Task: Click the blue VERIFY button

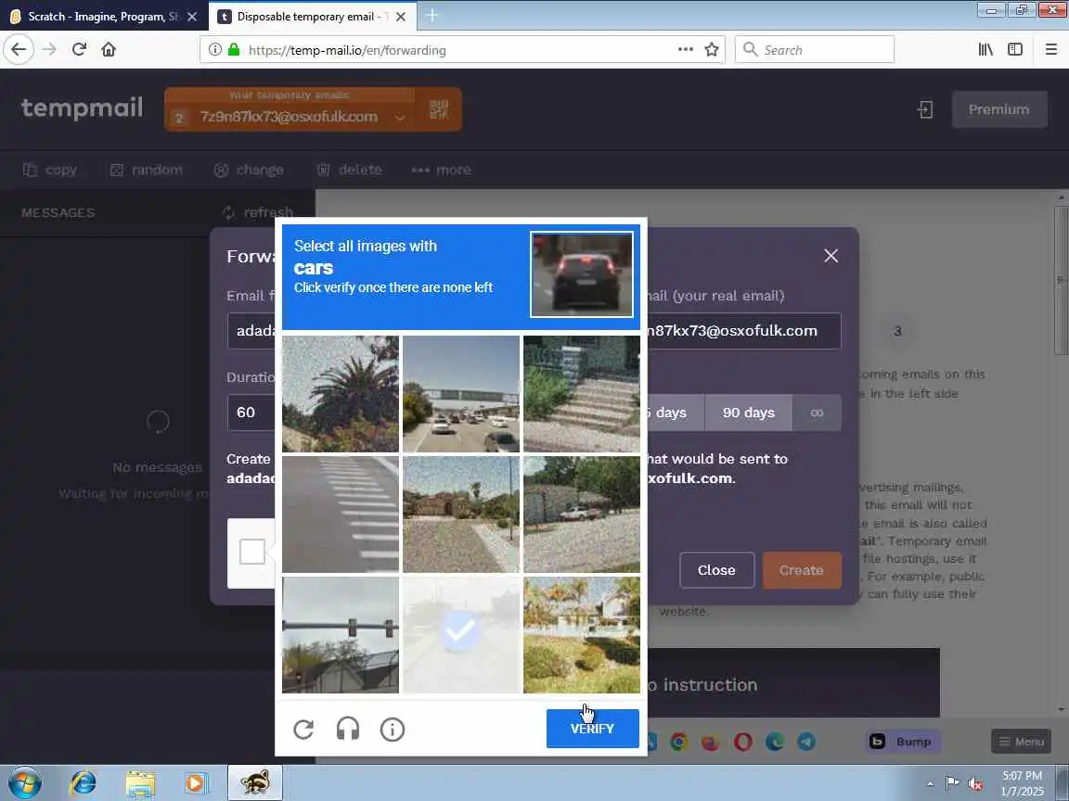Action: [x=592, y=729]
